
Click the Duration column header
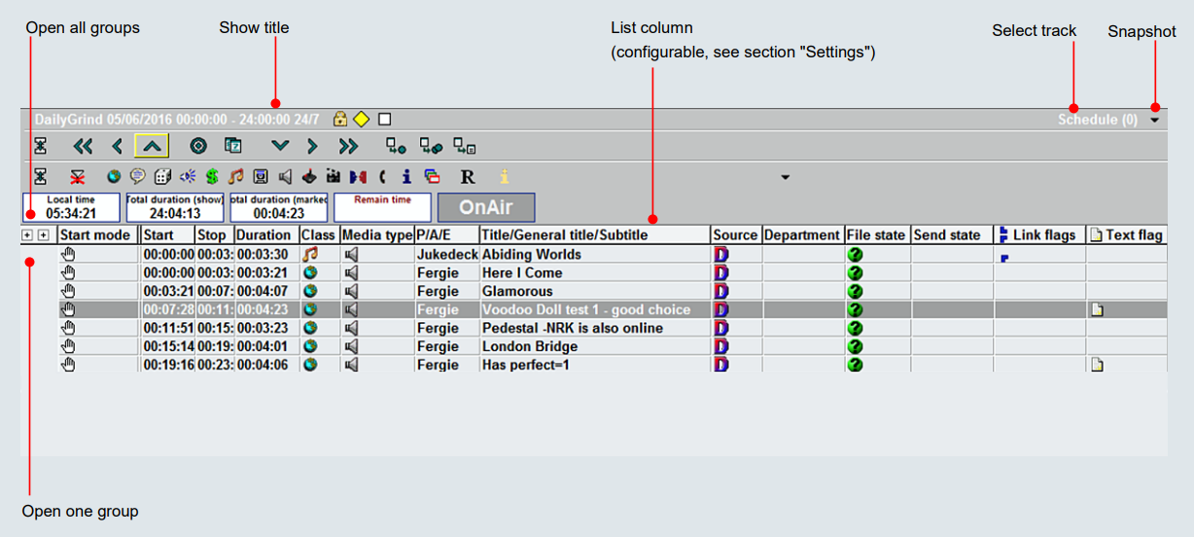[x=263, y=235]
